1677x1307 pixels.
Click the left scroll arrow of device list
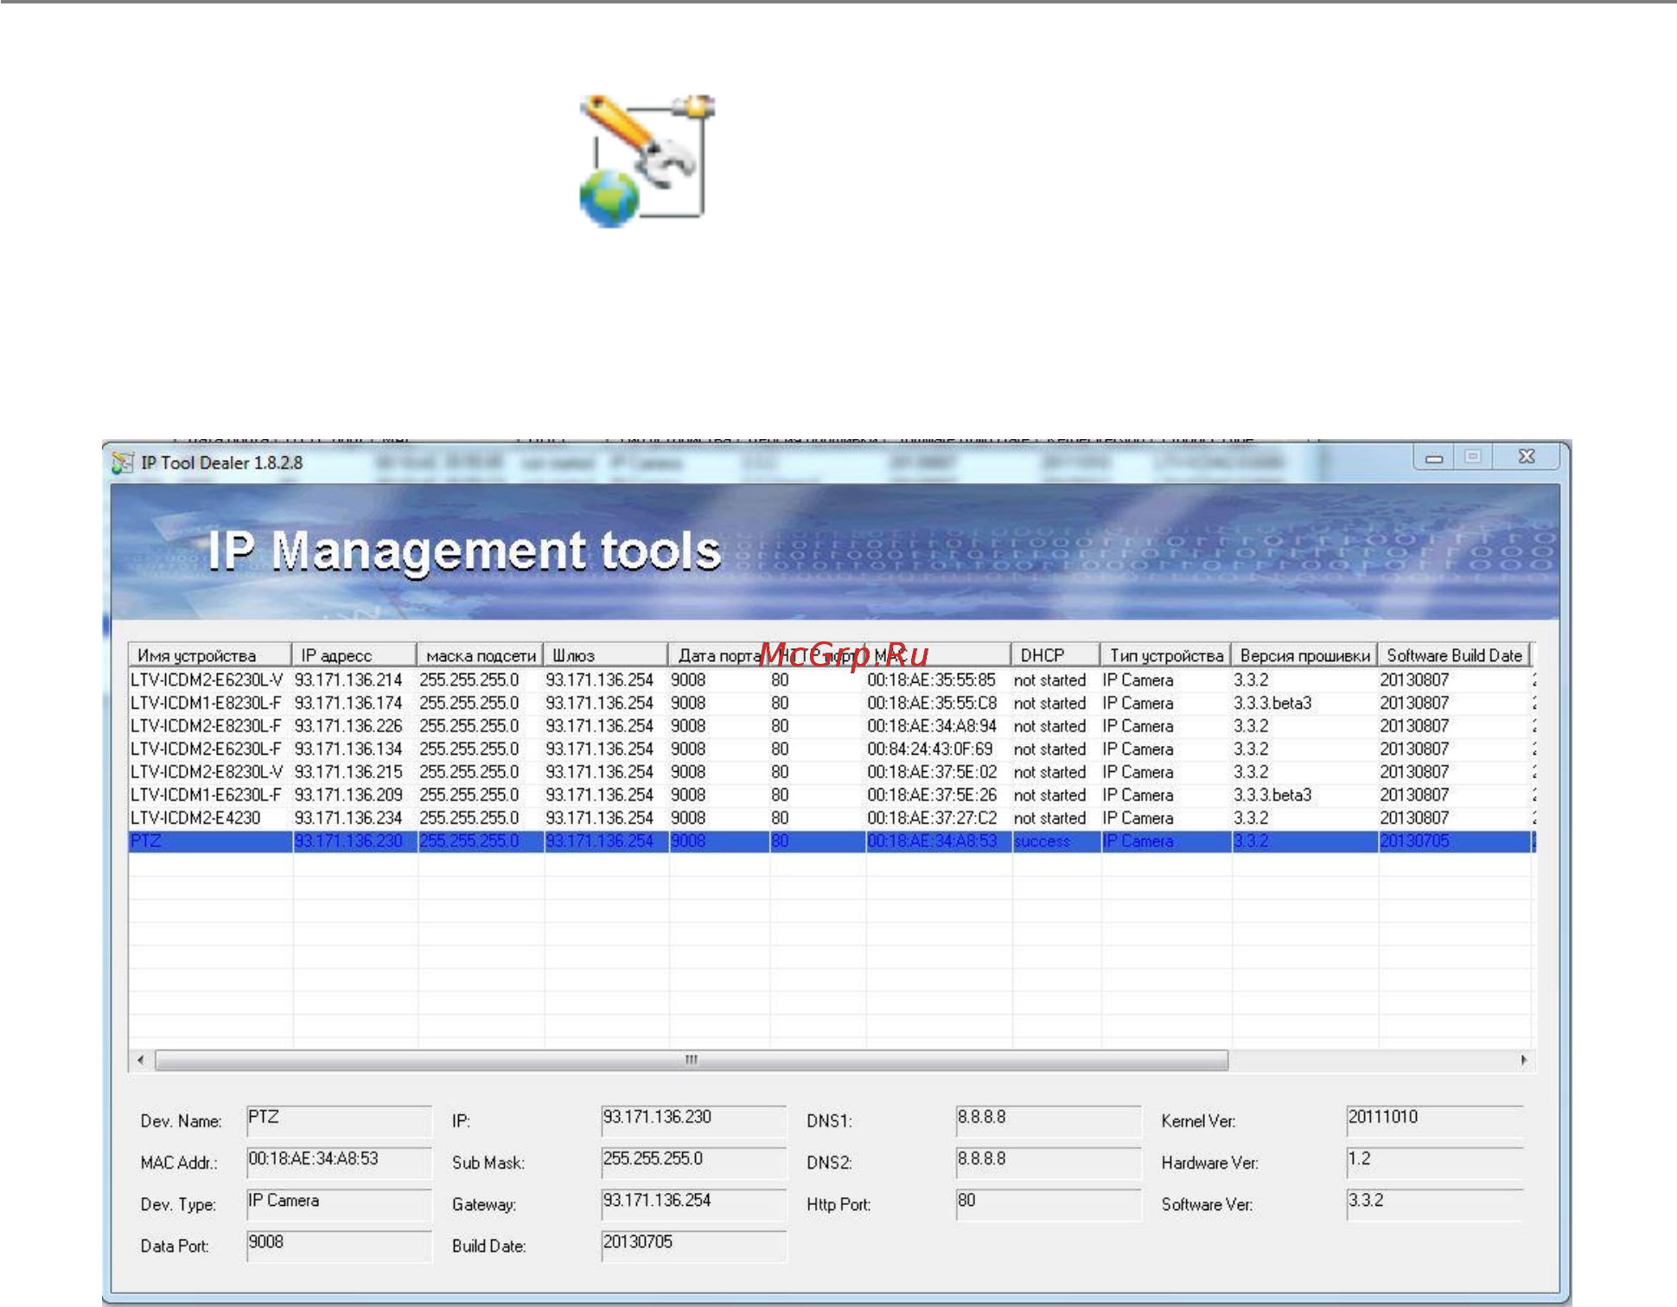coord(141,1060)
